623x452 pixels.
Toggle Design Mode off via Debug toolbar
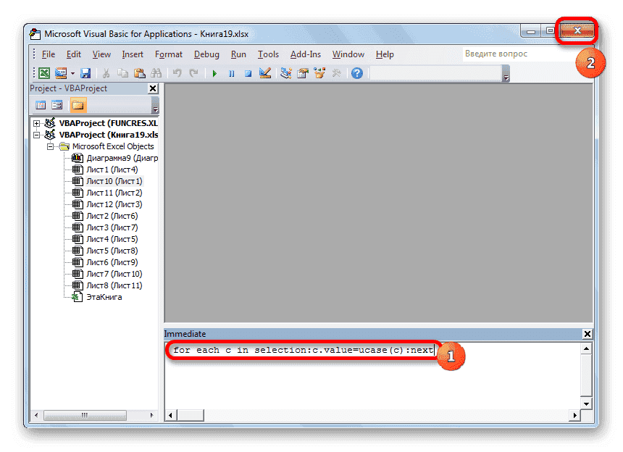(264, 72)
